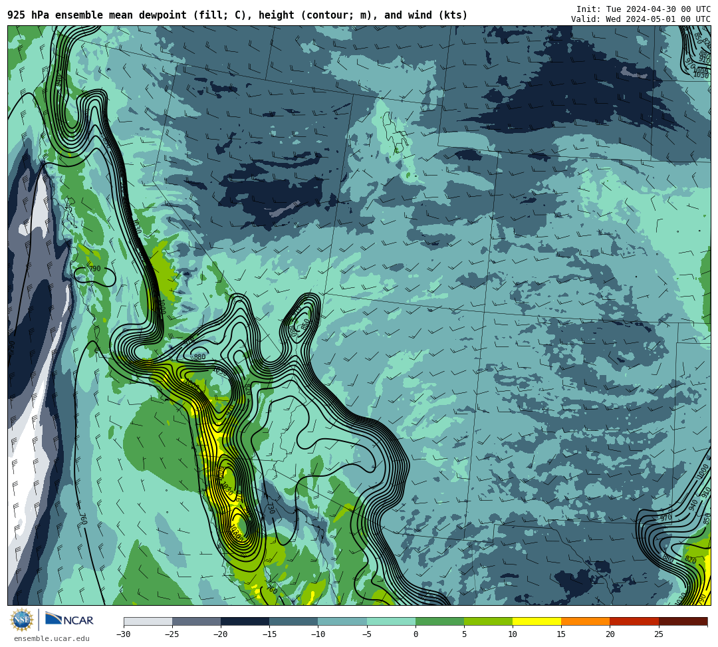Click the NSF globe logo
This screenshot has height=647, width=718.
click(x=22, y=620)
